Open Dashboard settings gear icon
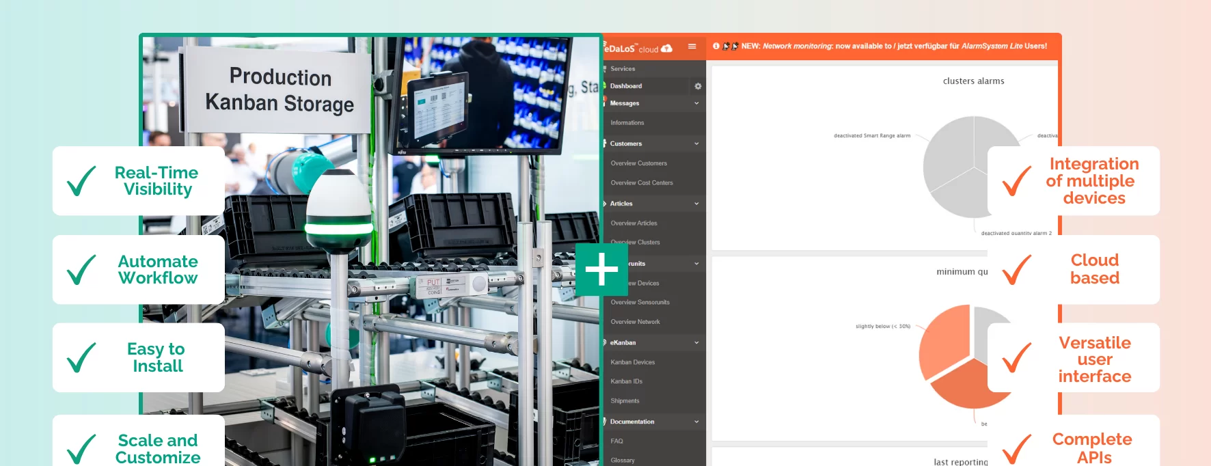Screen dimensions: 1211x466 pyautogui.click(x=698, y=86)
